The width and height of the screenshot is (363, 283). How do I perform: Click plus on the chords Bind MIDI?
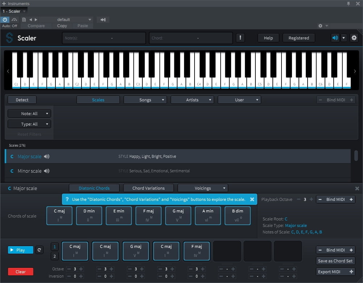click(x=351, y=199)
